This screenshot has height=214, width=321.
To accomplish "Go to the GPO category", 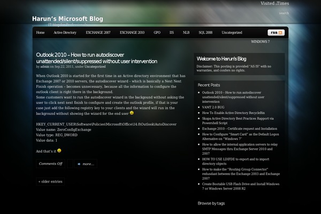I will click(x=157, y=33).
